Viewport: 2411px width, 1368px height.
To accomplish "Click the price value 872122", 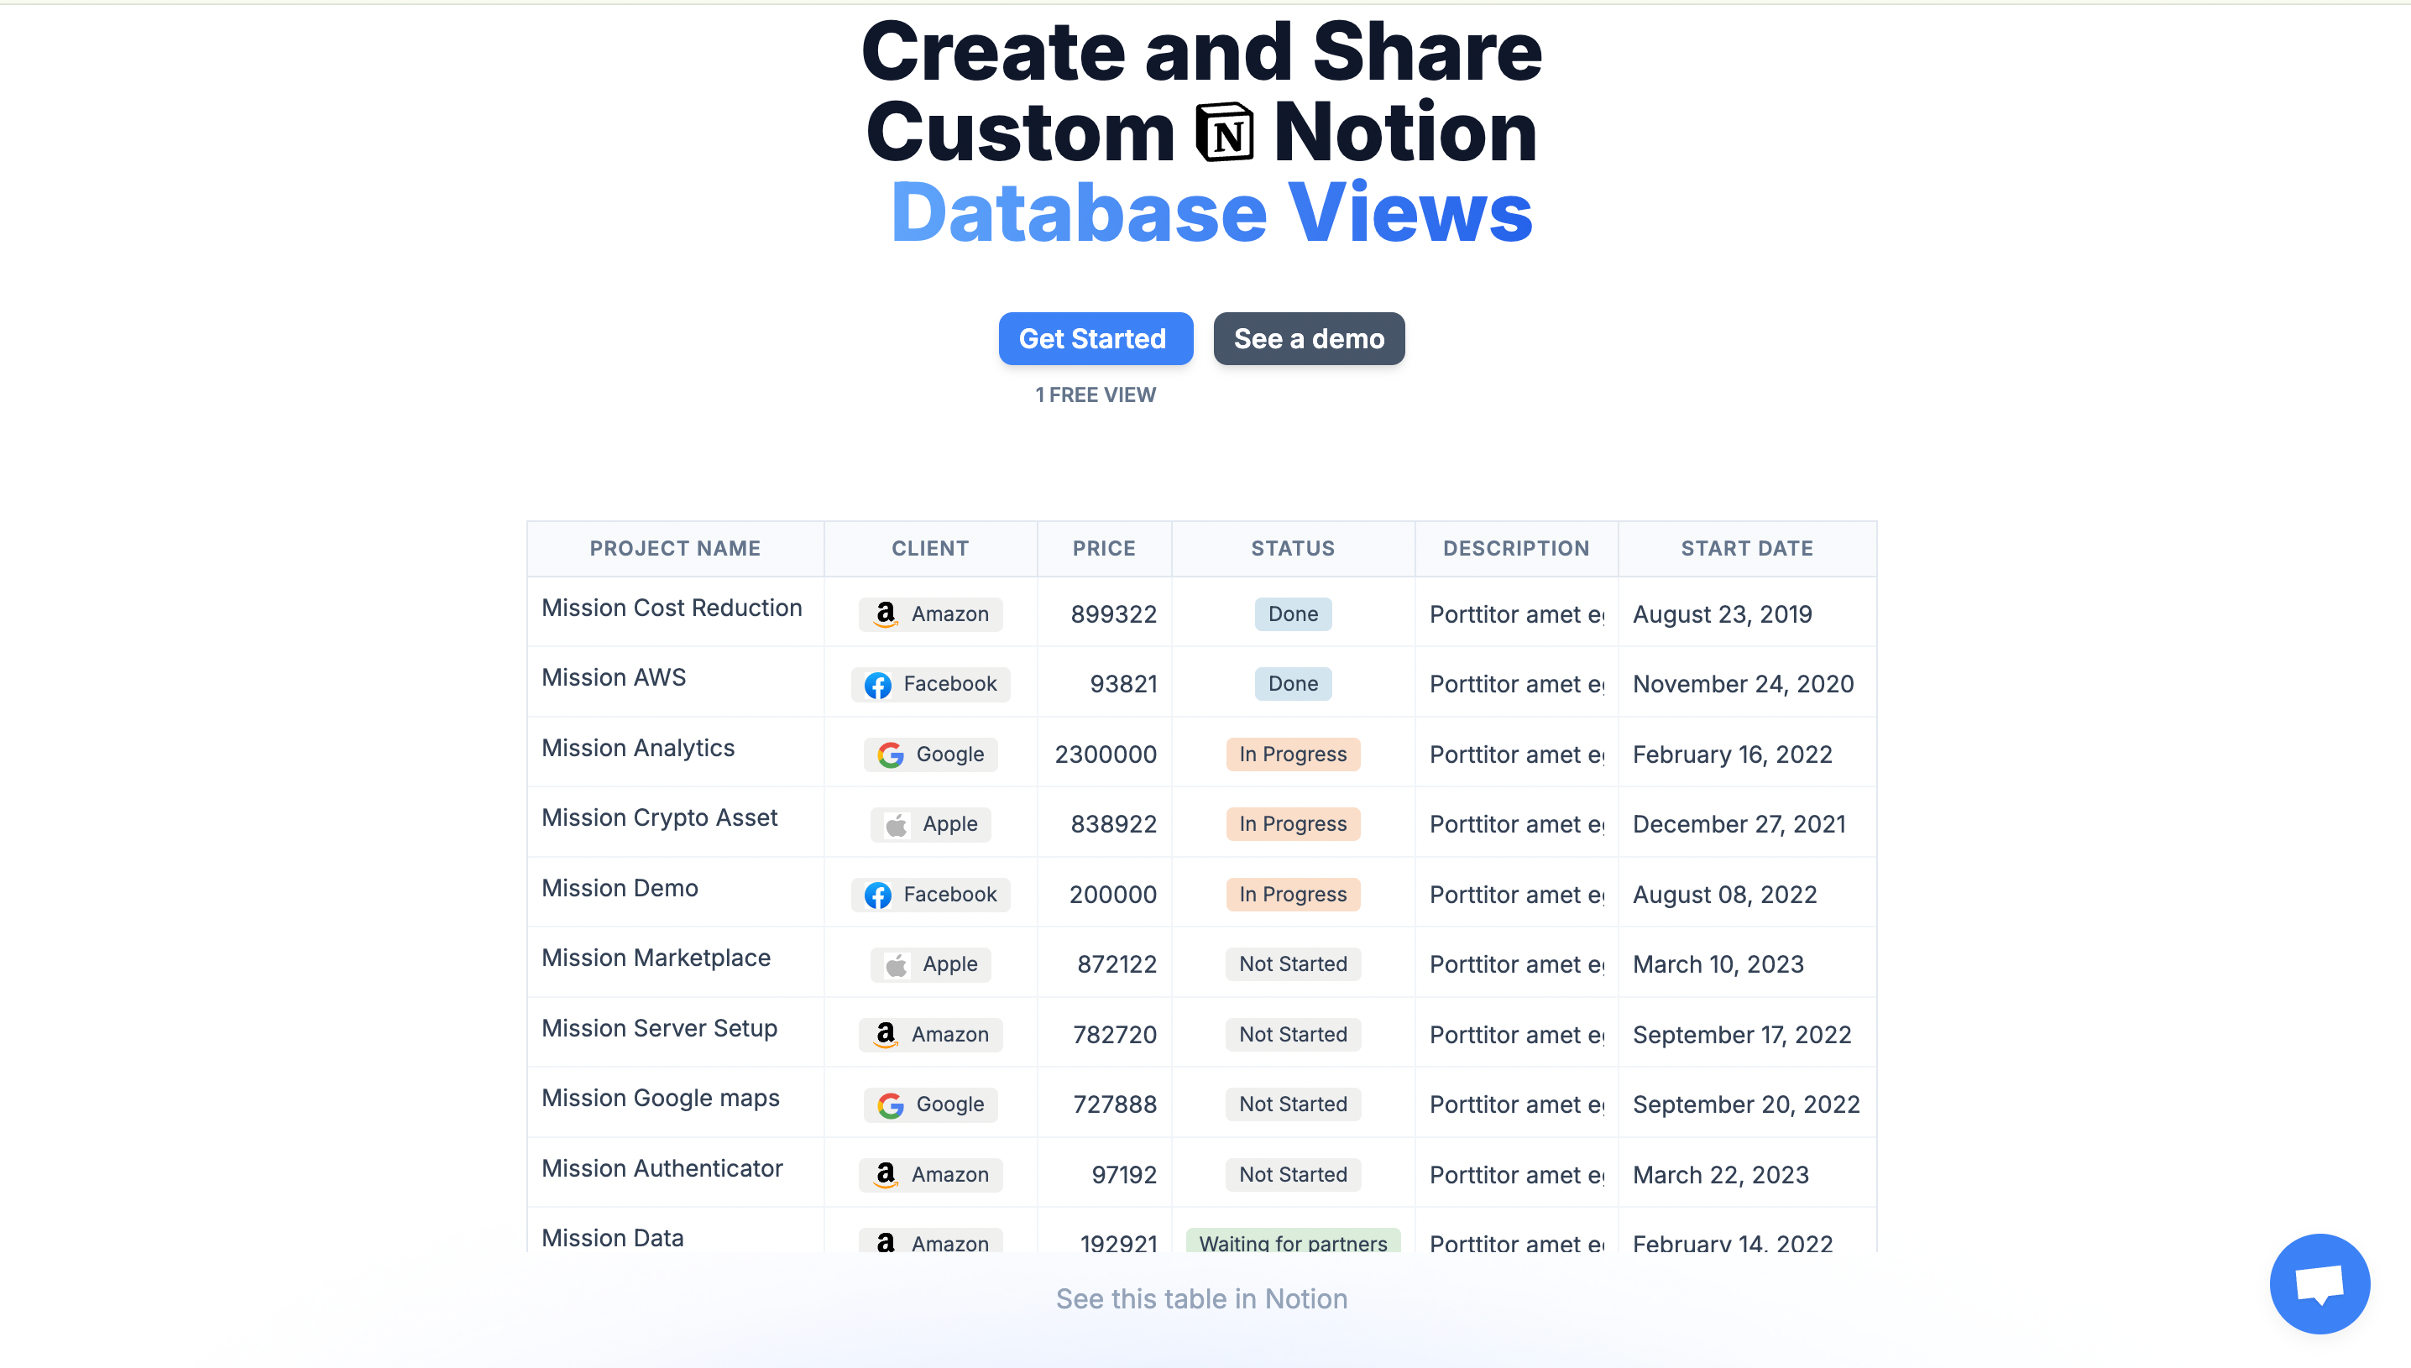I will click(1117, 964).
